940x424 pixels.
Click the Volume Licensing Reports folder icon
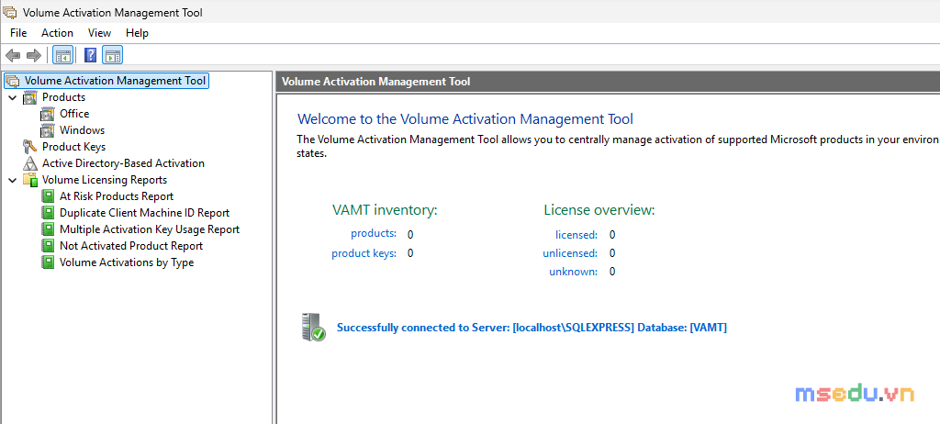[30, 180]
